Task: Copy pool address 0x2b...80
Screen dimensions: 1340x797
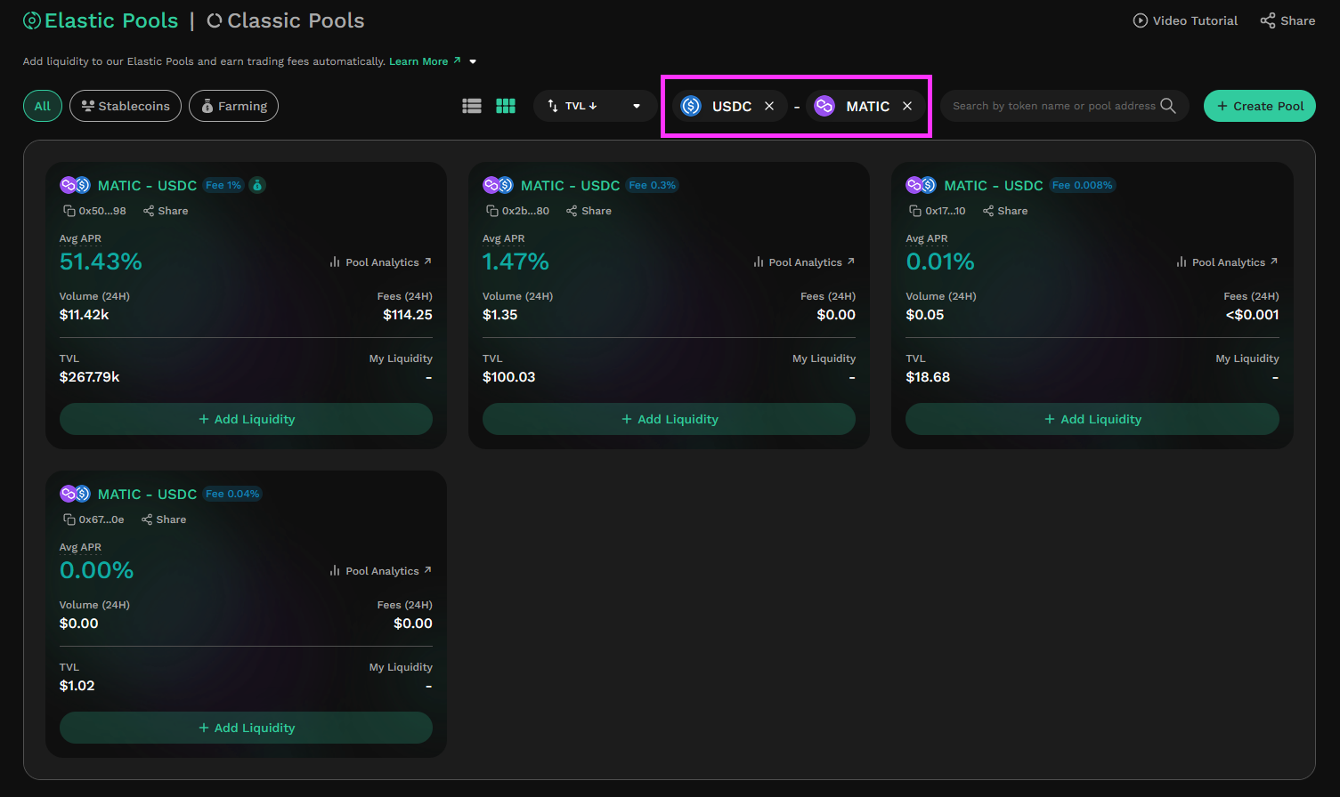Action: coord(491,211)
